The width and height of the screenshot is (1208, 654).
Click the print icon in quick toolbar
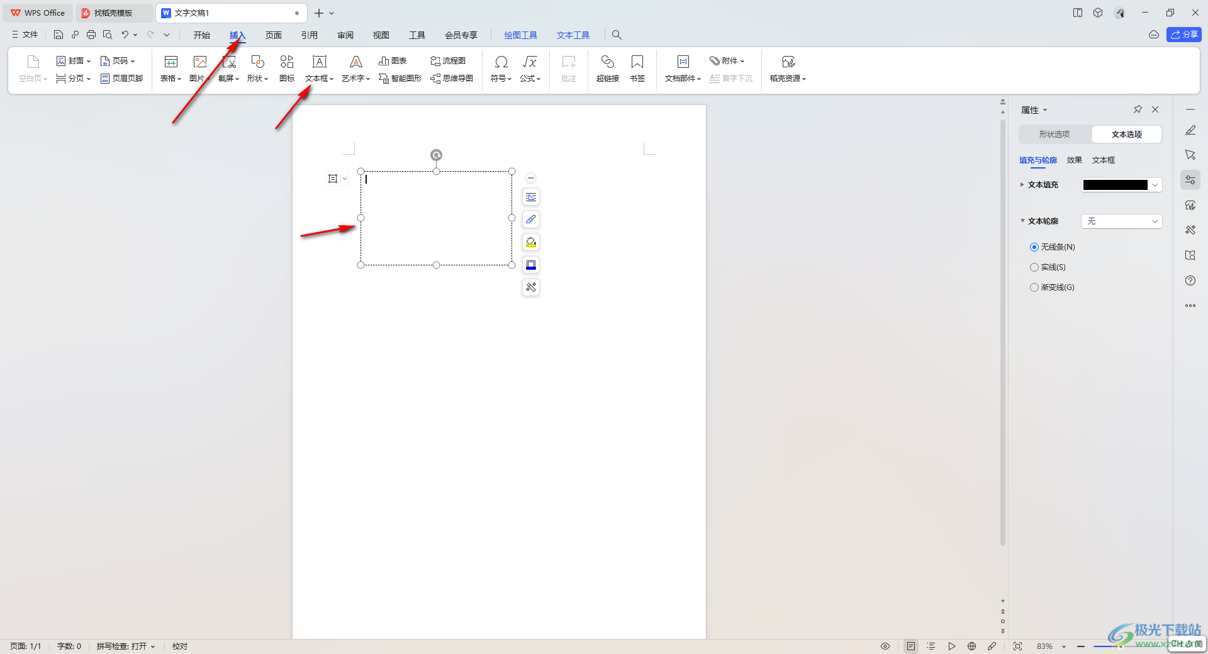[x=91, y=35]
